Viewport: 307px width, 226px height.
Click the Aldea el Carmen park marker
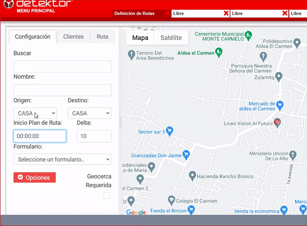[x=218, y=53]
